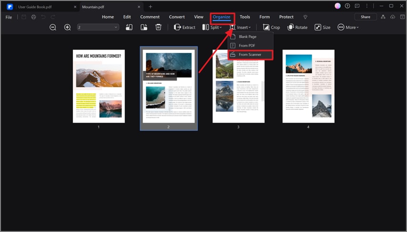Select page 1 thumbnail
The image size is (407, 232).
tap(99, 86)
